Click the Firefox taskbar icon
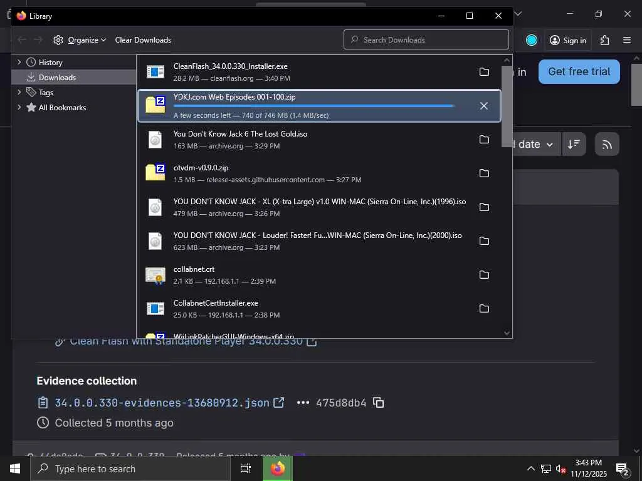 click(x=278, y=468)
